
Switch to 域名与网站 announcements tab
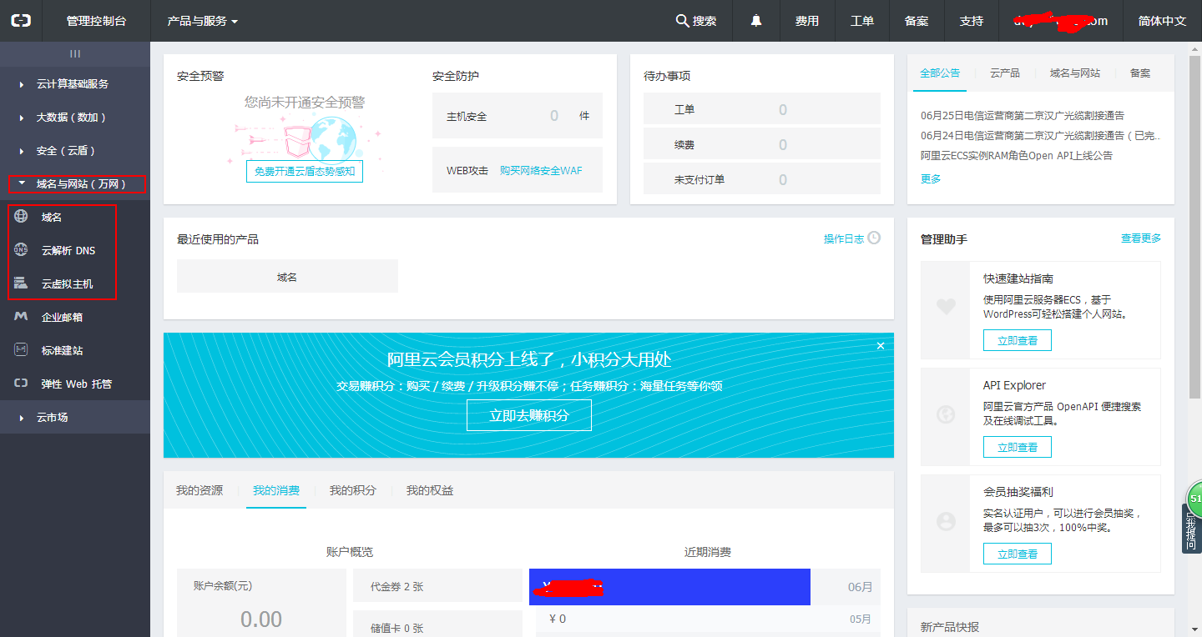click(x=1075, y=73)
